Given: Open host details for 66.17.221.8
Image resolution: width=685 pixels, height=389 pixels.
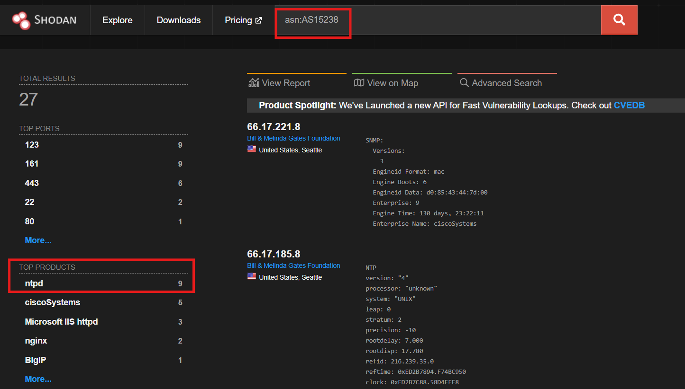Looking at the screenshot, I should pyautogui.click(x=274, y=126).
